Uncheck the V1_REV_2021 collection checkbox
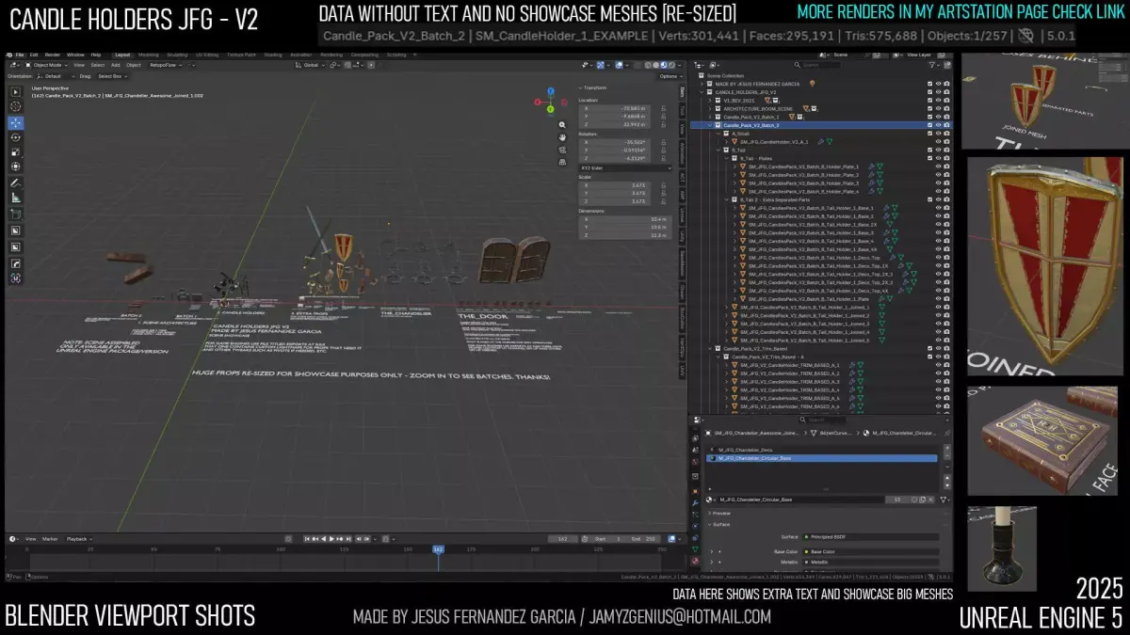Viewport: 1130px width, 635px height. [929, 101]
